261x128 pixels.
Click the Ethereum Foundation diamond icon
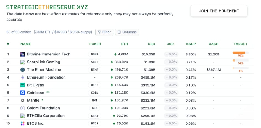(x=23, y=77)
